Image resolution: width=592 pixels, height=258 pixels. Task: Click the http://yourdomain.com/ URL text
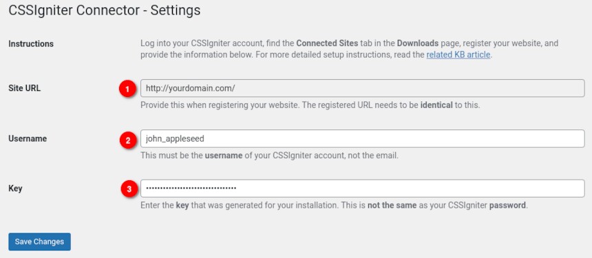190,88
